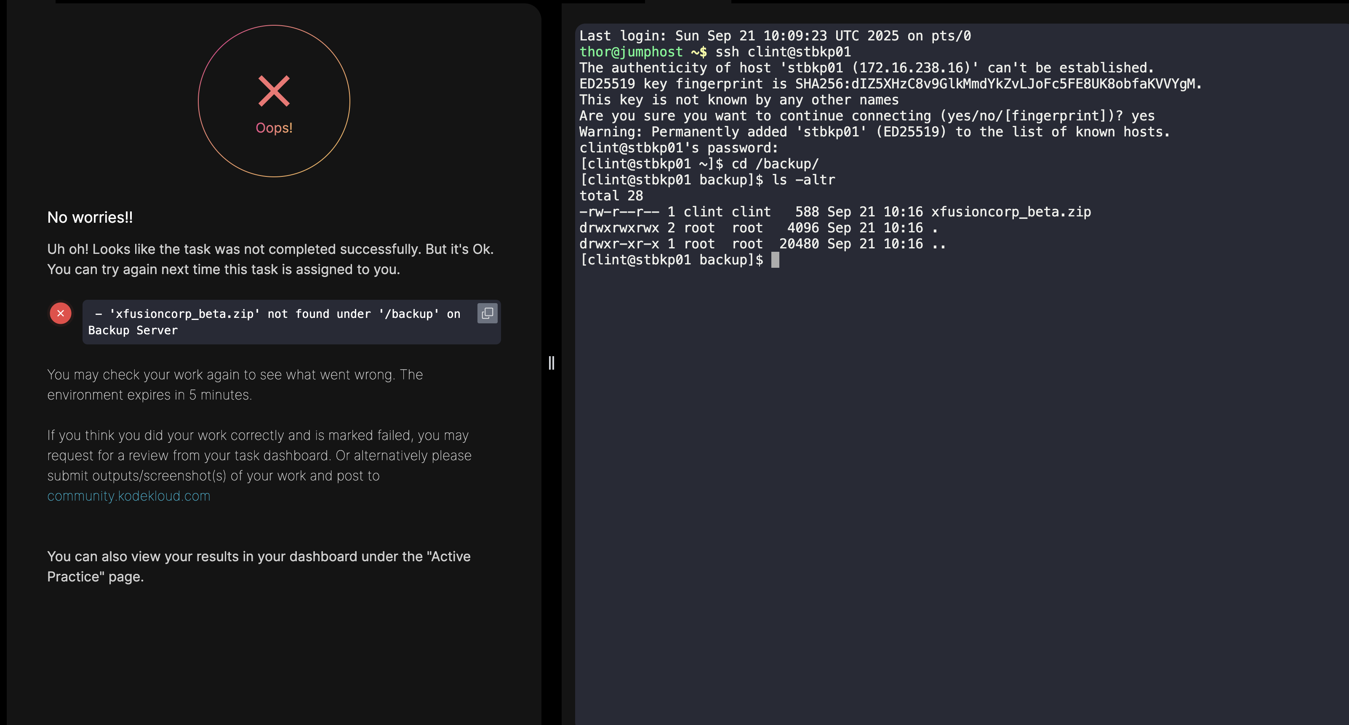Click the 'No worries!!' heading
Image resolution: width=1349 pixels, height=725 pixels.
tap(90, 217)
